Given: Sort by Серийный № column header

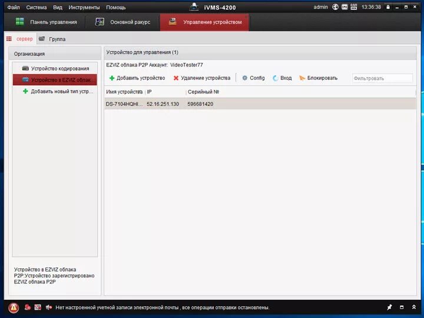Looking at the screenshot, I should point(203,92).
